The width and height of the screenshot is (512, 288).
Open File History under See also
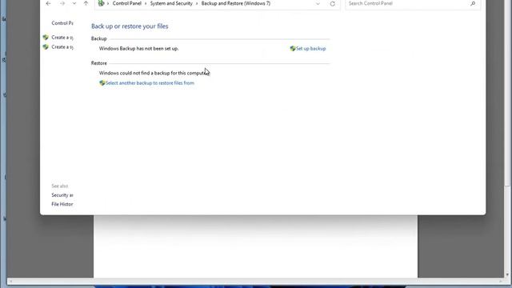click(x=62, y=205)
